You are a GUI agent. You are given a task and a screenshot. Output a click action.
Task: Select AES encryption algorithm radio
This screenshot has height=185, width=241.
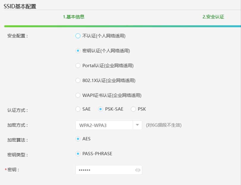[x=78, y=139]
